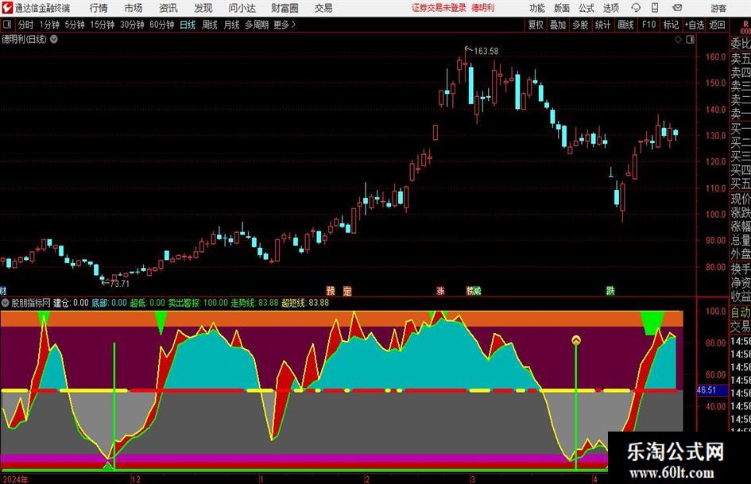Click the yellow circle signal marker on indicator

(x=576, y=340)
